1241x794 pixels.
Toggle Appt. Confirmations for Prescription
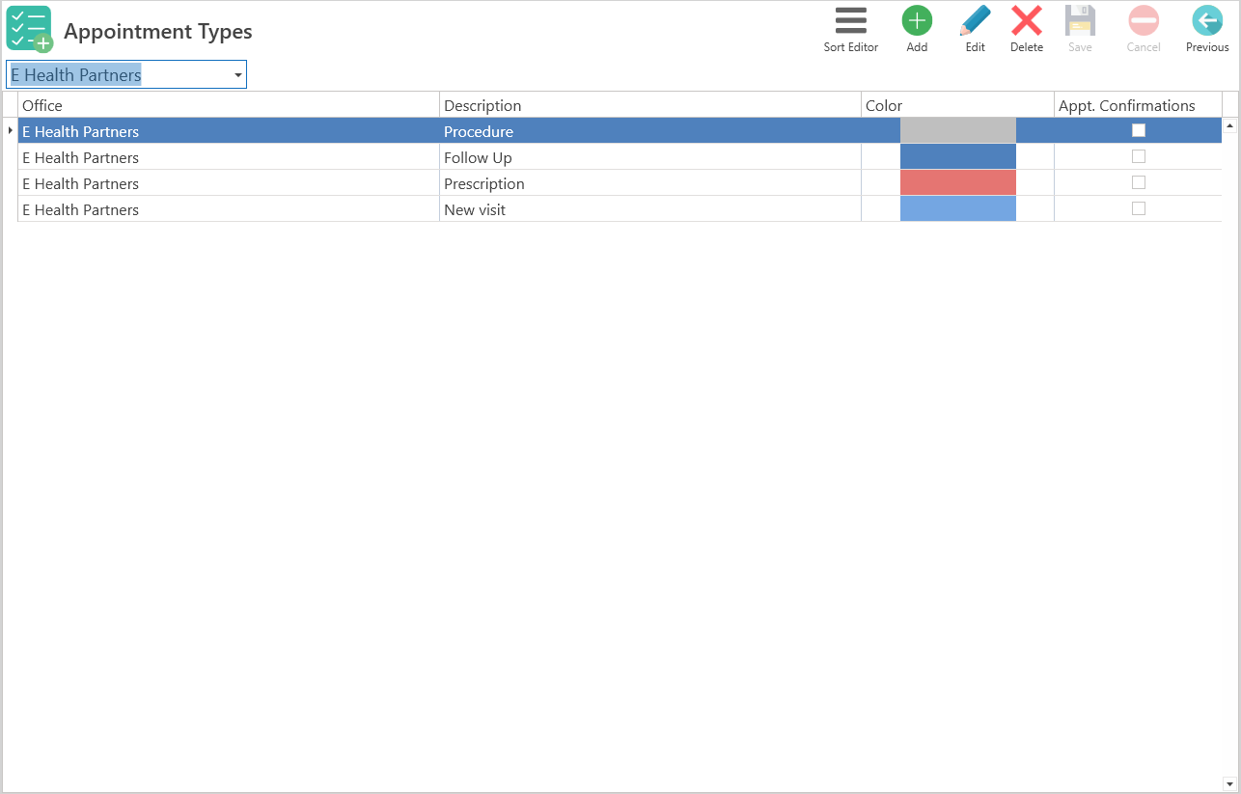pyautogui.click(x=1139, y=182)
